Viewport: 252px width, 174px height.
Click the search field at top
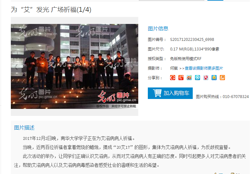pos(171,0)
